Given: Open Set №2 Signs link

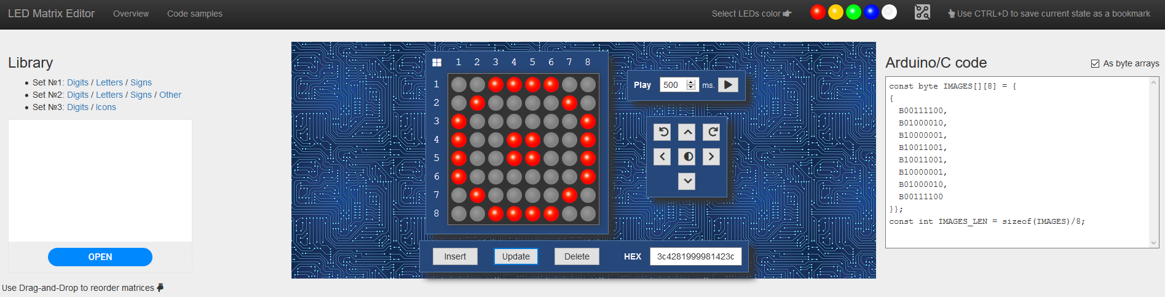Looking at the screenshot, I should [141, 95].
